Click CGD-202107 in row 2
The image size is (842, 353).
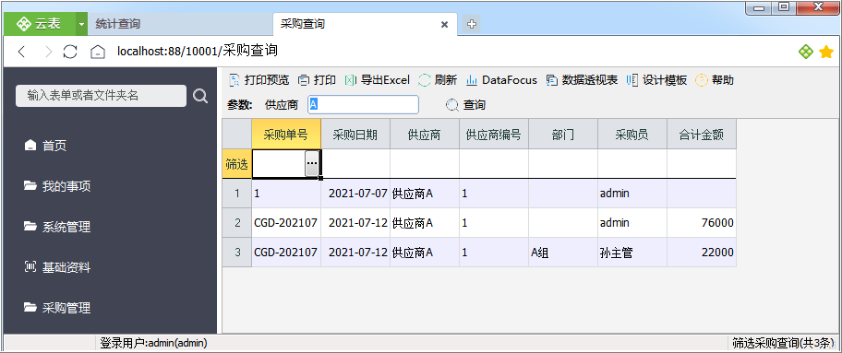pos(286,223)
